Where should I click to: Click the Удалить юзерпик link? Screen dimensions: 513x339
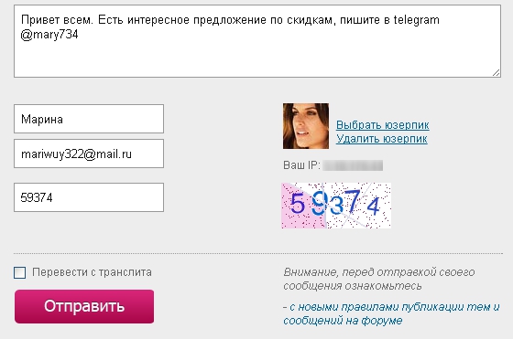(x=381, y=139)
